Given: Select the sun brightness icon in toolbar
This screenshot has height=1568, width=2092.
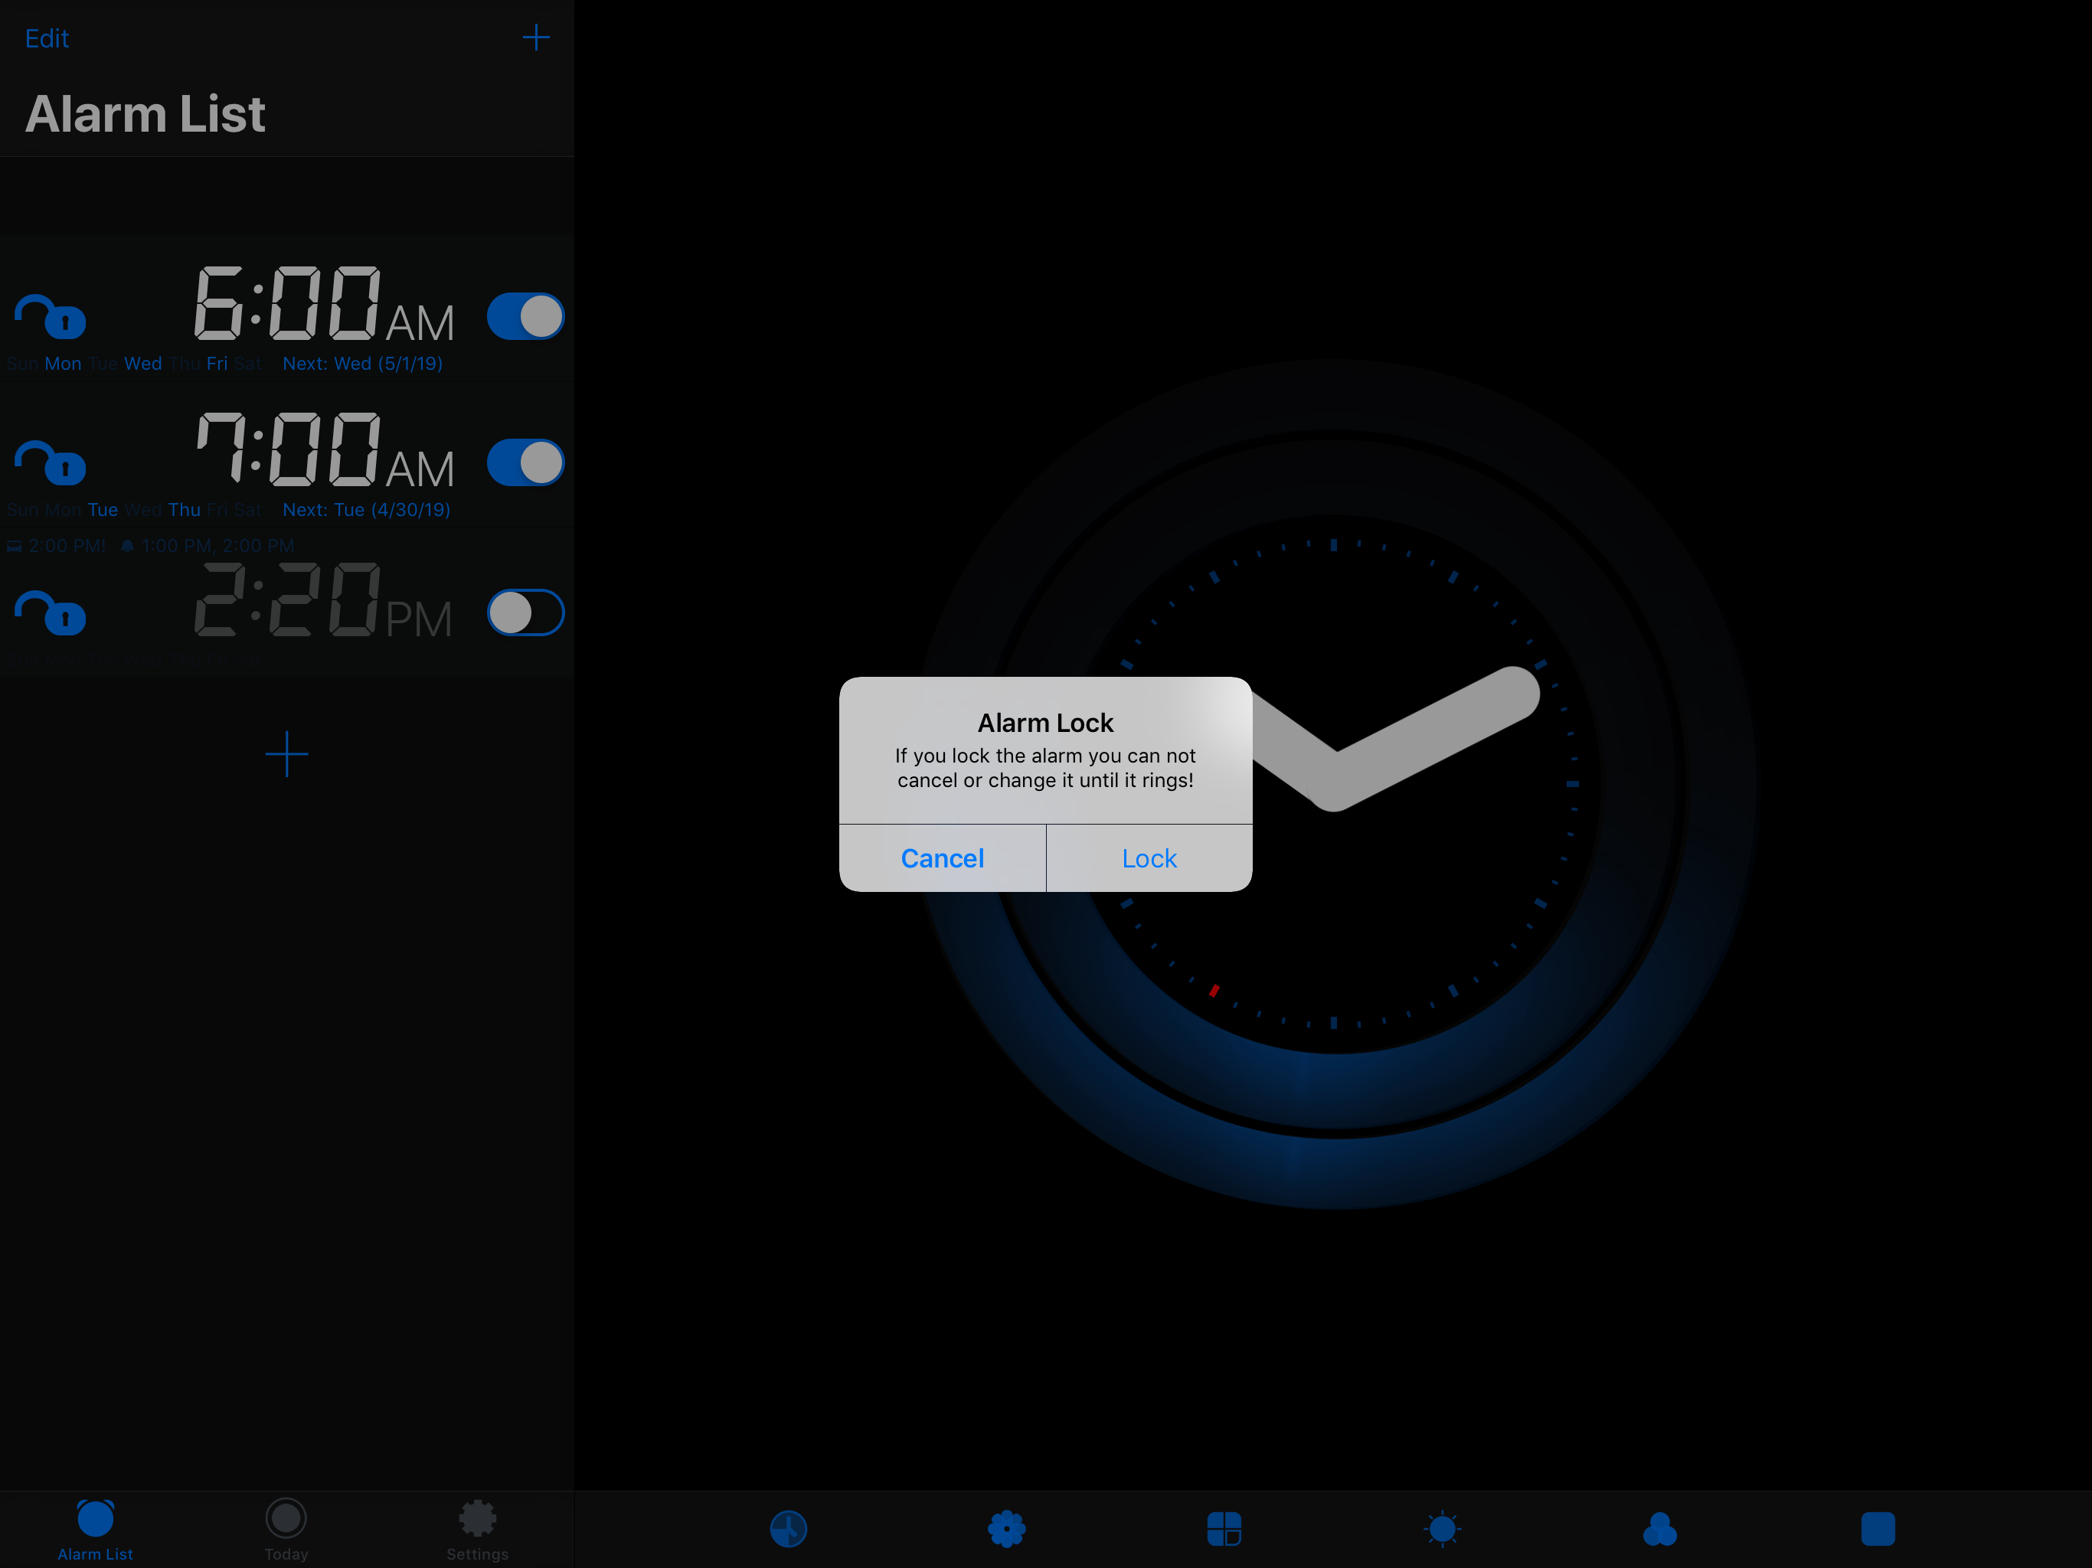Looking at the screenshot, I should tap(1442, 1528).
